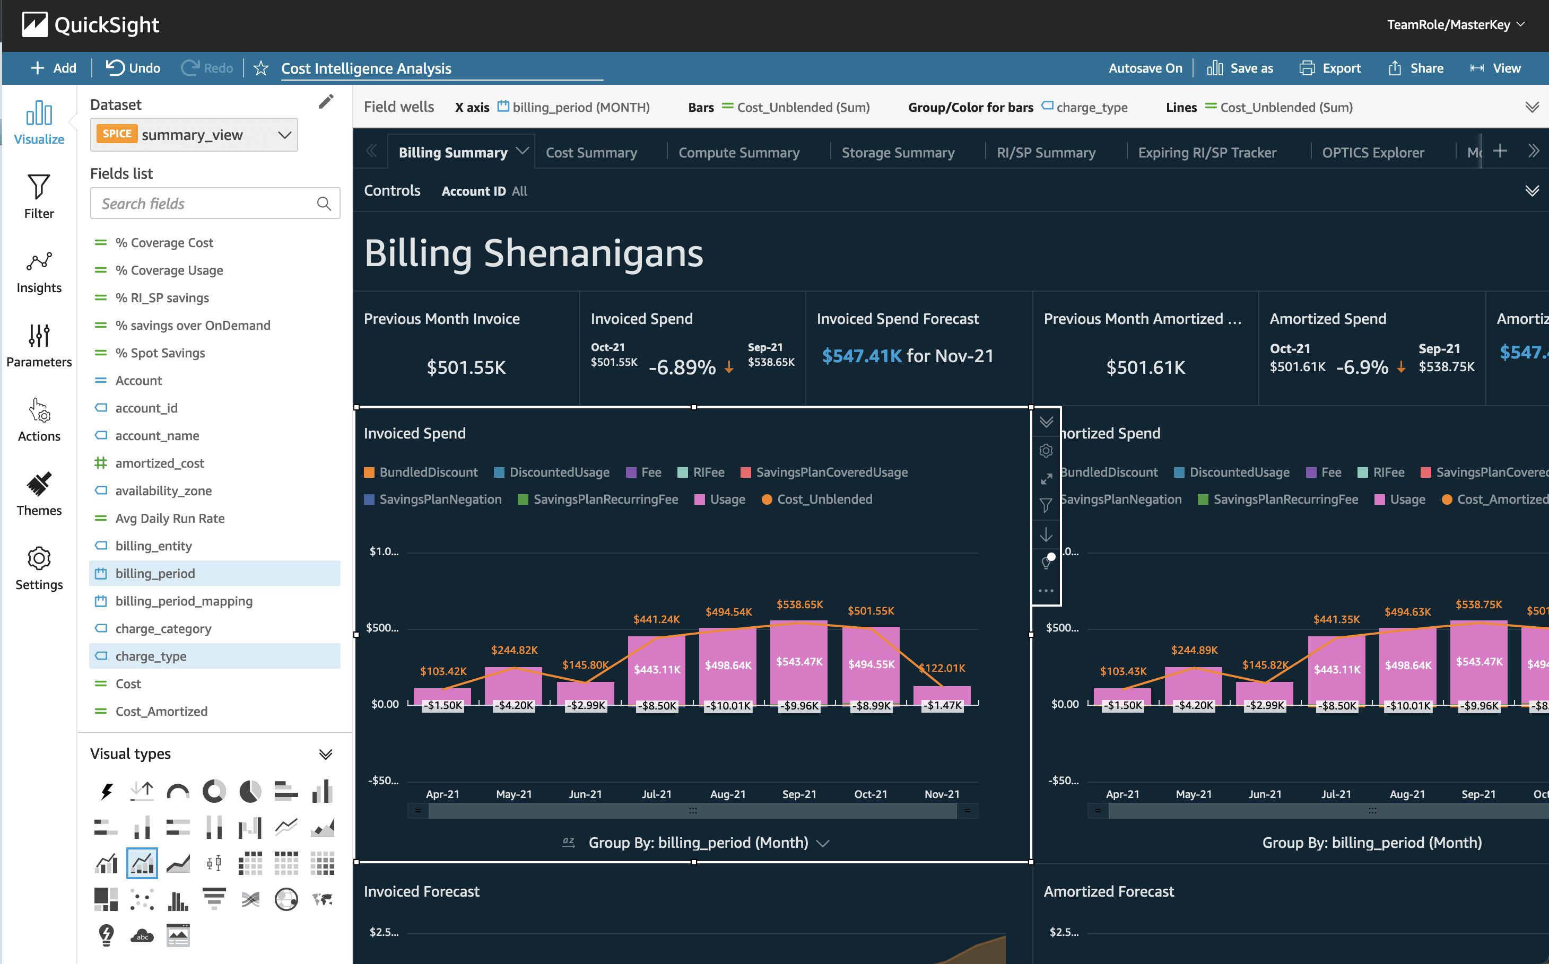Viewport: 1549px width, 964px height.
Task: Select the line chart visual type
Action: (286, 828)
